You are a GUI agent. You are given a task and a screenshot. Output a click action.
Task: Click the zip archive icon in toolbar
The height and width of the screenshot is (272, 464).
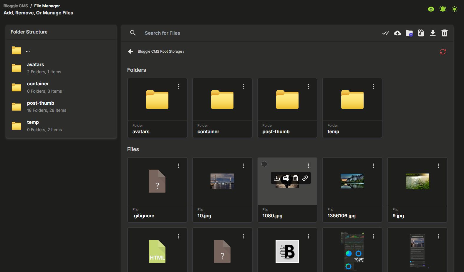(x=421, y=33)
